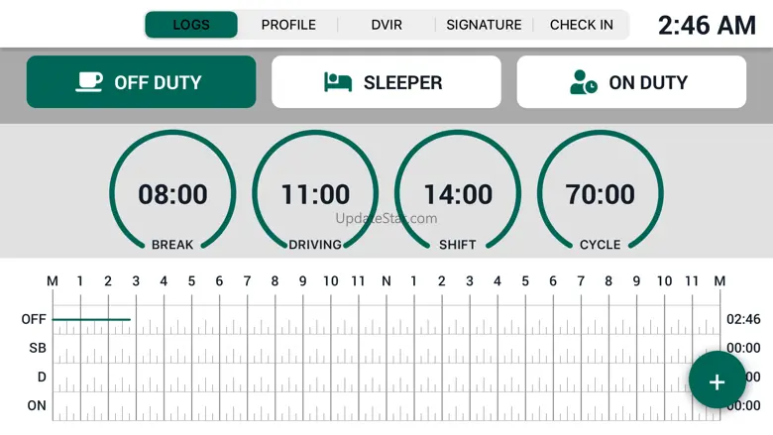Click the 02:46 OFF total time

[743, 319]
